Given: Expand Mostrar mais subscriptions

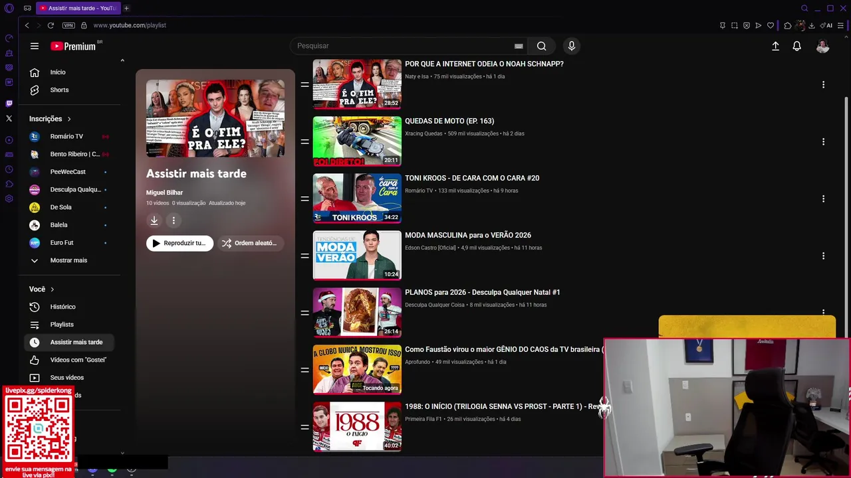Looking at the screenshot, I should 68,260.
